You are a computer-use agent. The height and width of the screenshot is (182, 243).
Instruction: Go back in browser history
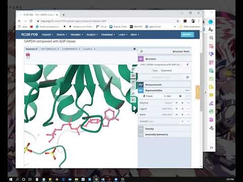[x=19, y=21]
